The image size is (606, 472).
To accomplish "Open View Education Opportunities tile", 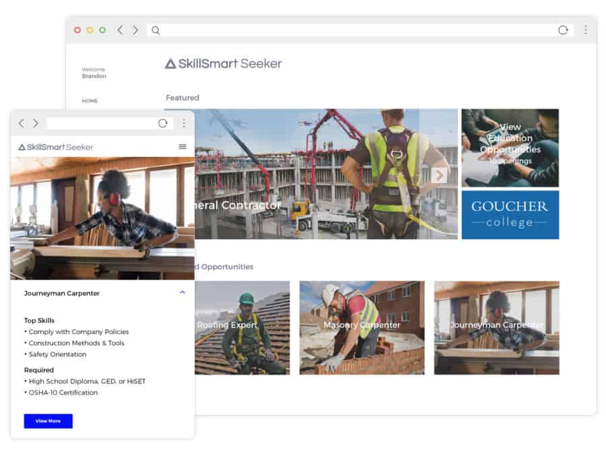I will pyautogui.click(x=510, y=147).
